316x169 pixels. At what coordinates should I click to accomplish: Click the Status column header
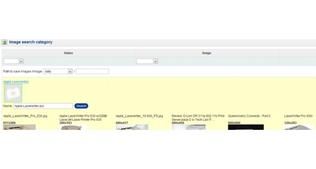(x=69, y=53)
